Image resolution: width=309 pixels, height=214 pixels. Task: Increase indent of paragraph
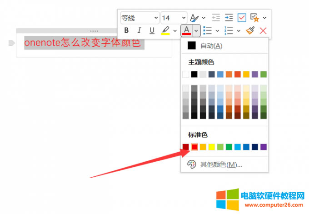[x=229, y=18]
